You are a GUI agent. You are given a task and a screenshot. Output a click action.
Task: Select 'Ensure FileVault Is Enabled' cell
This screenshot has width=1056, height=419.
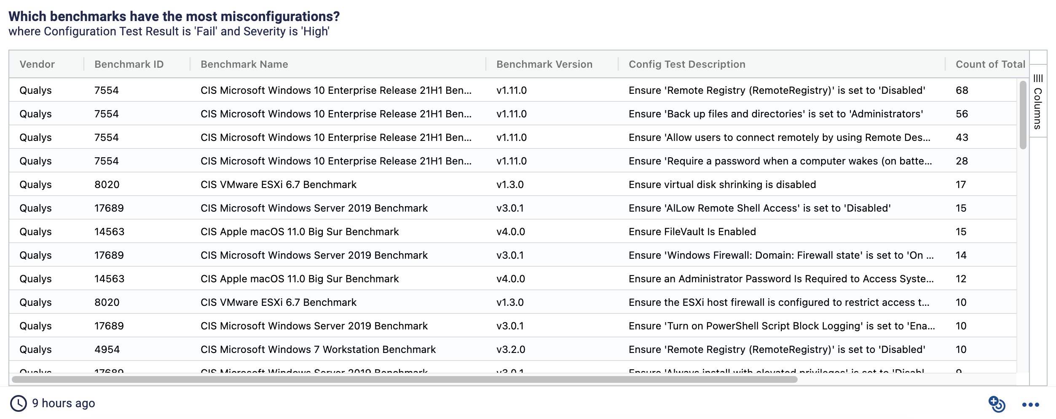tap(692, 232)
